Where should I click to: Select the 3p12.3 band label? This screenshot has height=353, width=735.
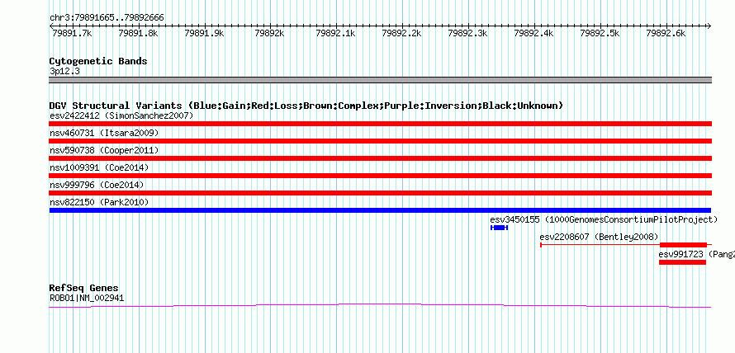[x=64, y=71]
